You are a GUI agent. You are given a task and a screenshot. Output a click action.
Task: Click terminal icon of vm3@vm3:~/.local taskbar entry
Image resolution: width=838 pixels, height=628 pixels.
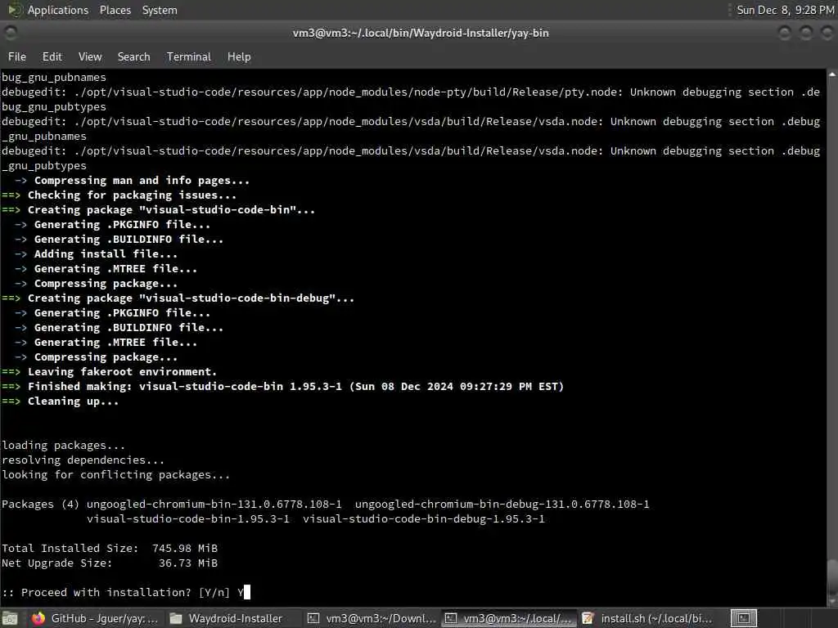pos(451,618)
